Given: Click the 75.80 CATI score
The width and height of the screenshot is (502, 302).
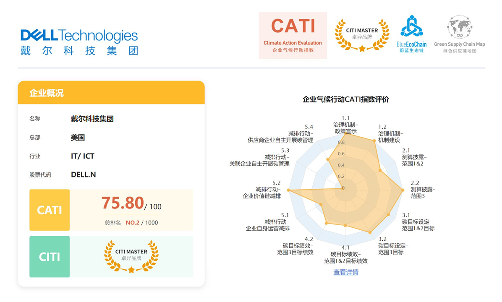Looking at the screenshot, I should [123, 203].
